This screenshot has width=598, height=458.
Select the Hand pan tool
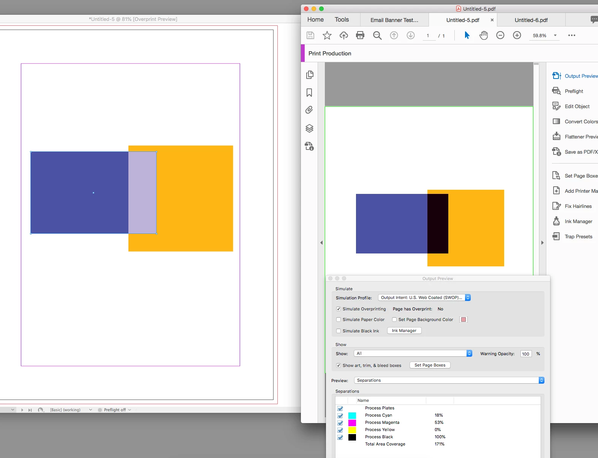click(x=484, y=35)
